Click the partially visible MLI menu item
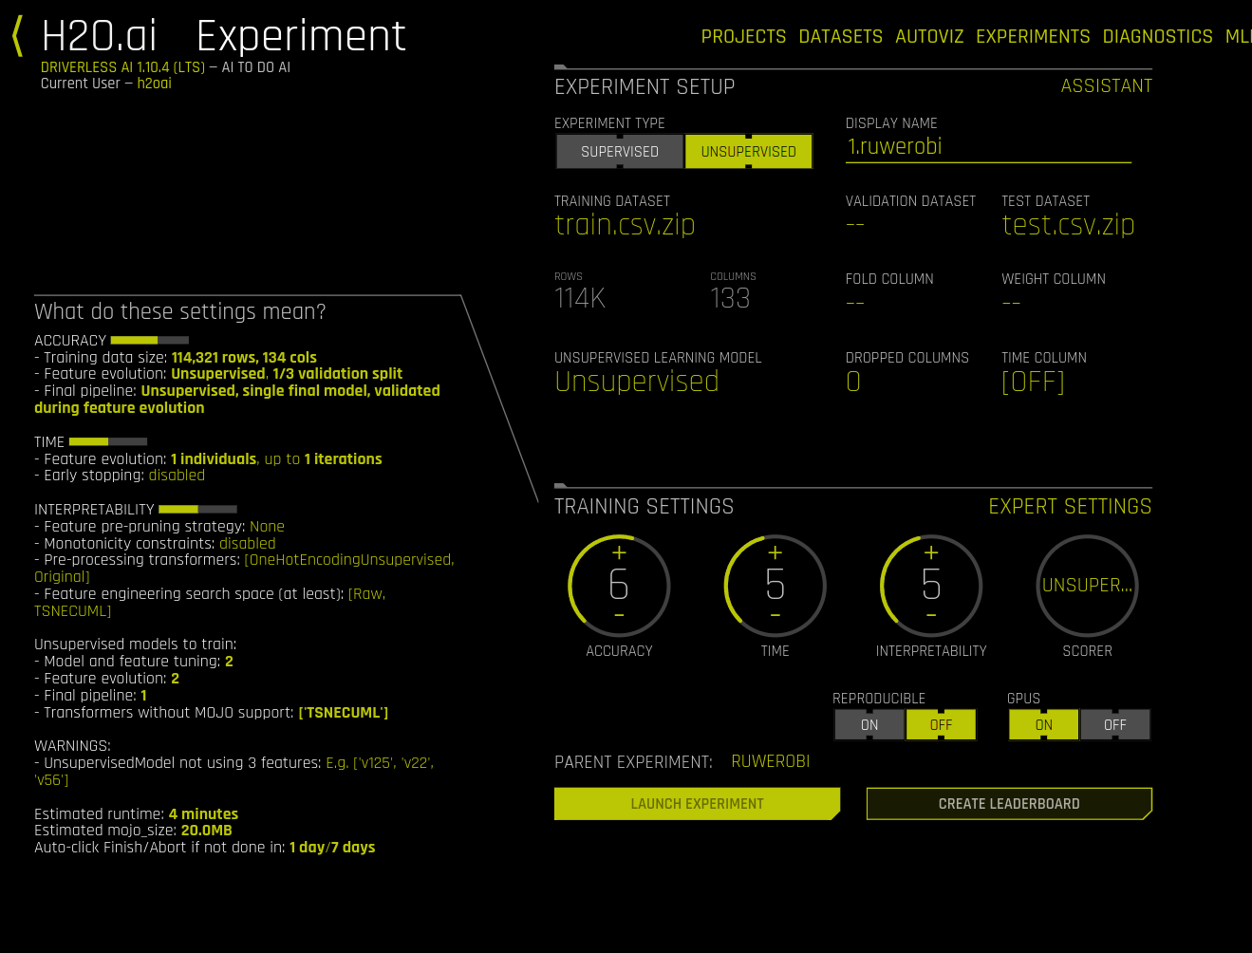Screen dimensions: 1252x953 click(1238, 37)
